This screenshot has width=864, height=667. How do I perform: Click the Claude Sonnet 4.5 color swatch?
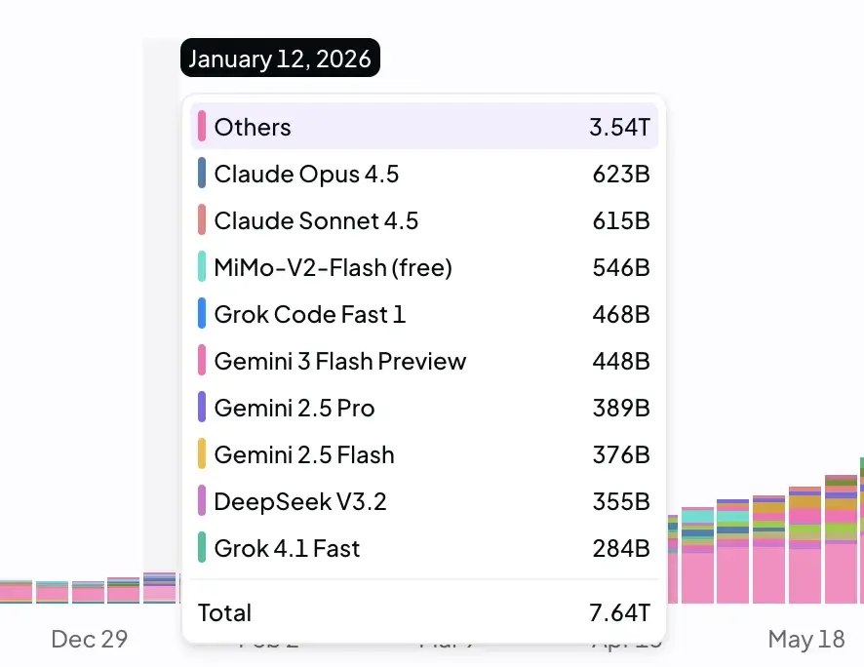click(x=202, y=219)
